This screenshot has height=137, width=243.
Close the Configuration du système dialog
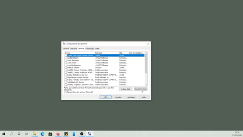pos(148,44)
